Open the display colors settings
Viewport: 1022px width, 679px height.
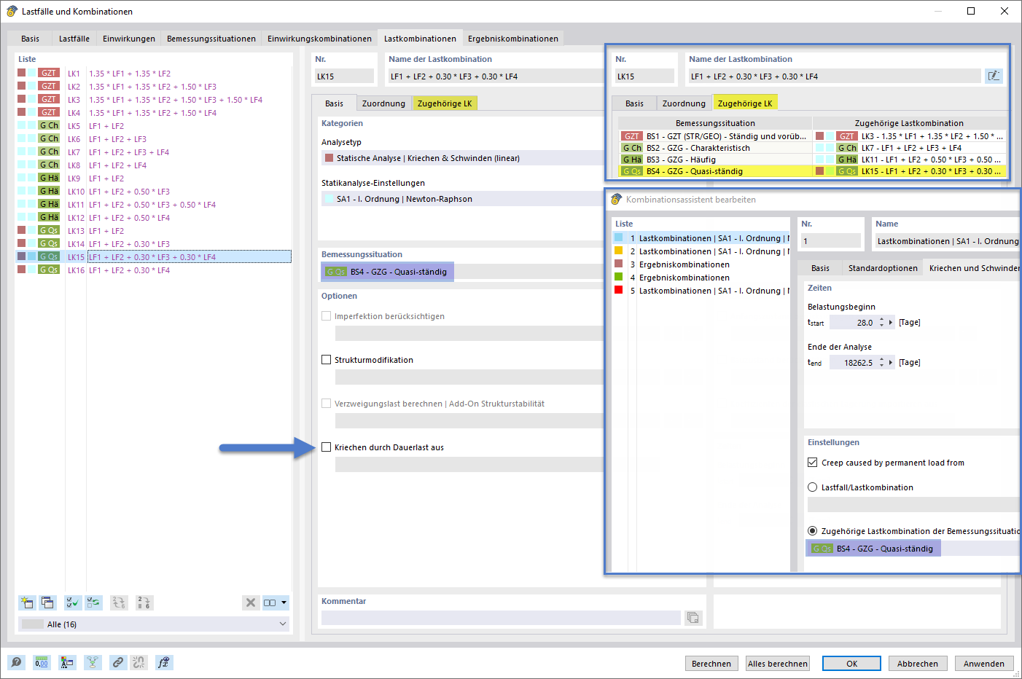click(68, 662)
